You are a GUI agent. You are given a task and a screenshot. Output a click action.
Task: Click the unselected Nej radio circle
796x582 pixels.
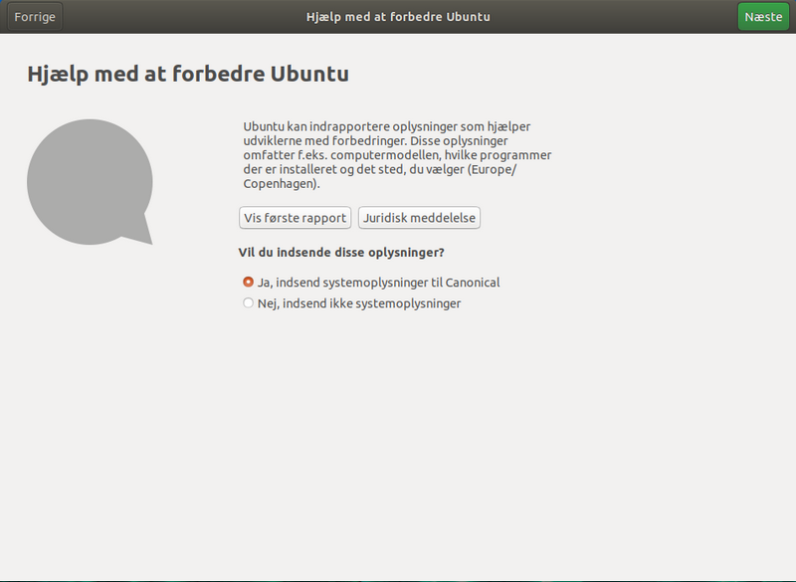(248, 302)
